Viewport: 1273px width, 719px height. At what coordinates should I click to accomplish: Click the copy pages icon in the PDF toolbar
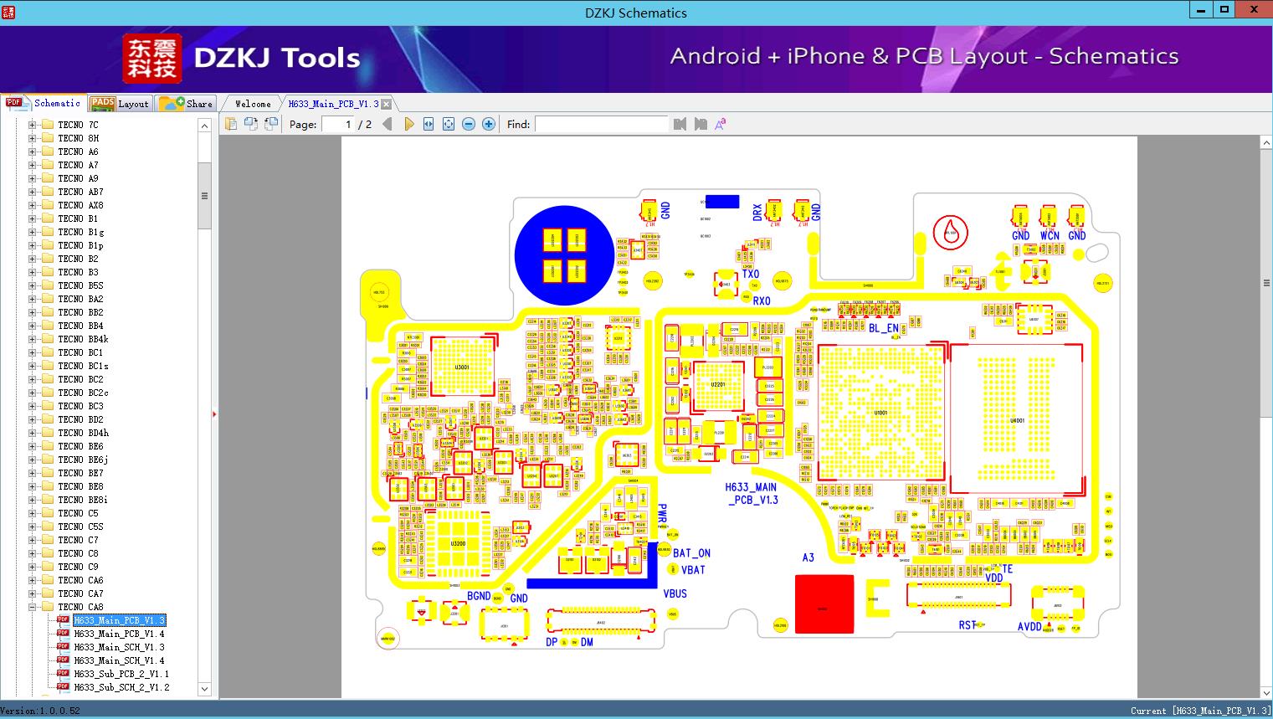(250, 124)
